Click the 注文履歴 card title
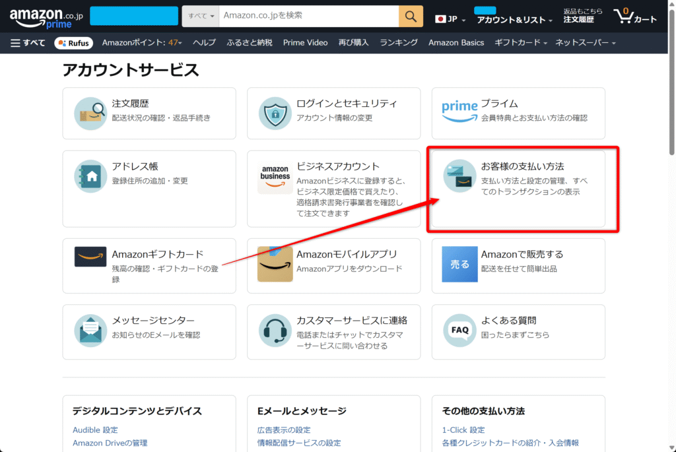The image size is (676, 452). [x=130, y=104]
